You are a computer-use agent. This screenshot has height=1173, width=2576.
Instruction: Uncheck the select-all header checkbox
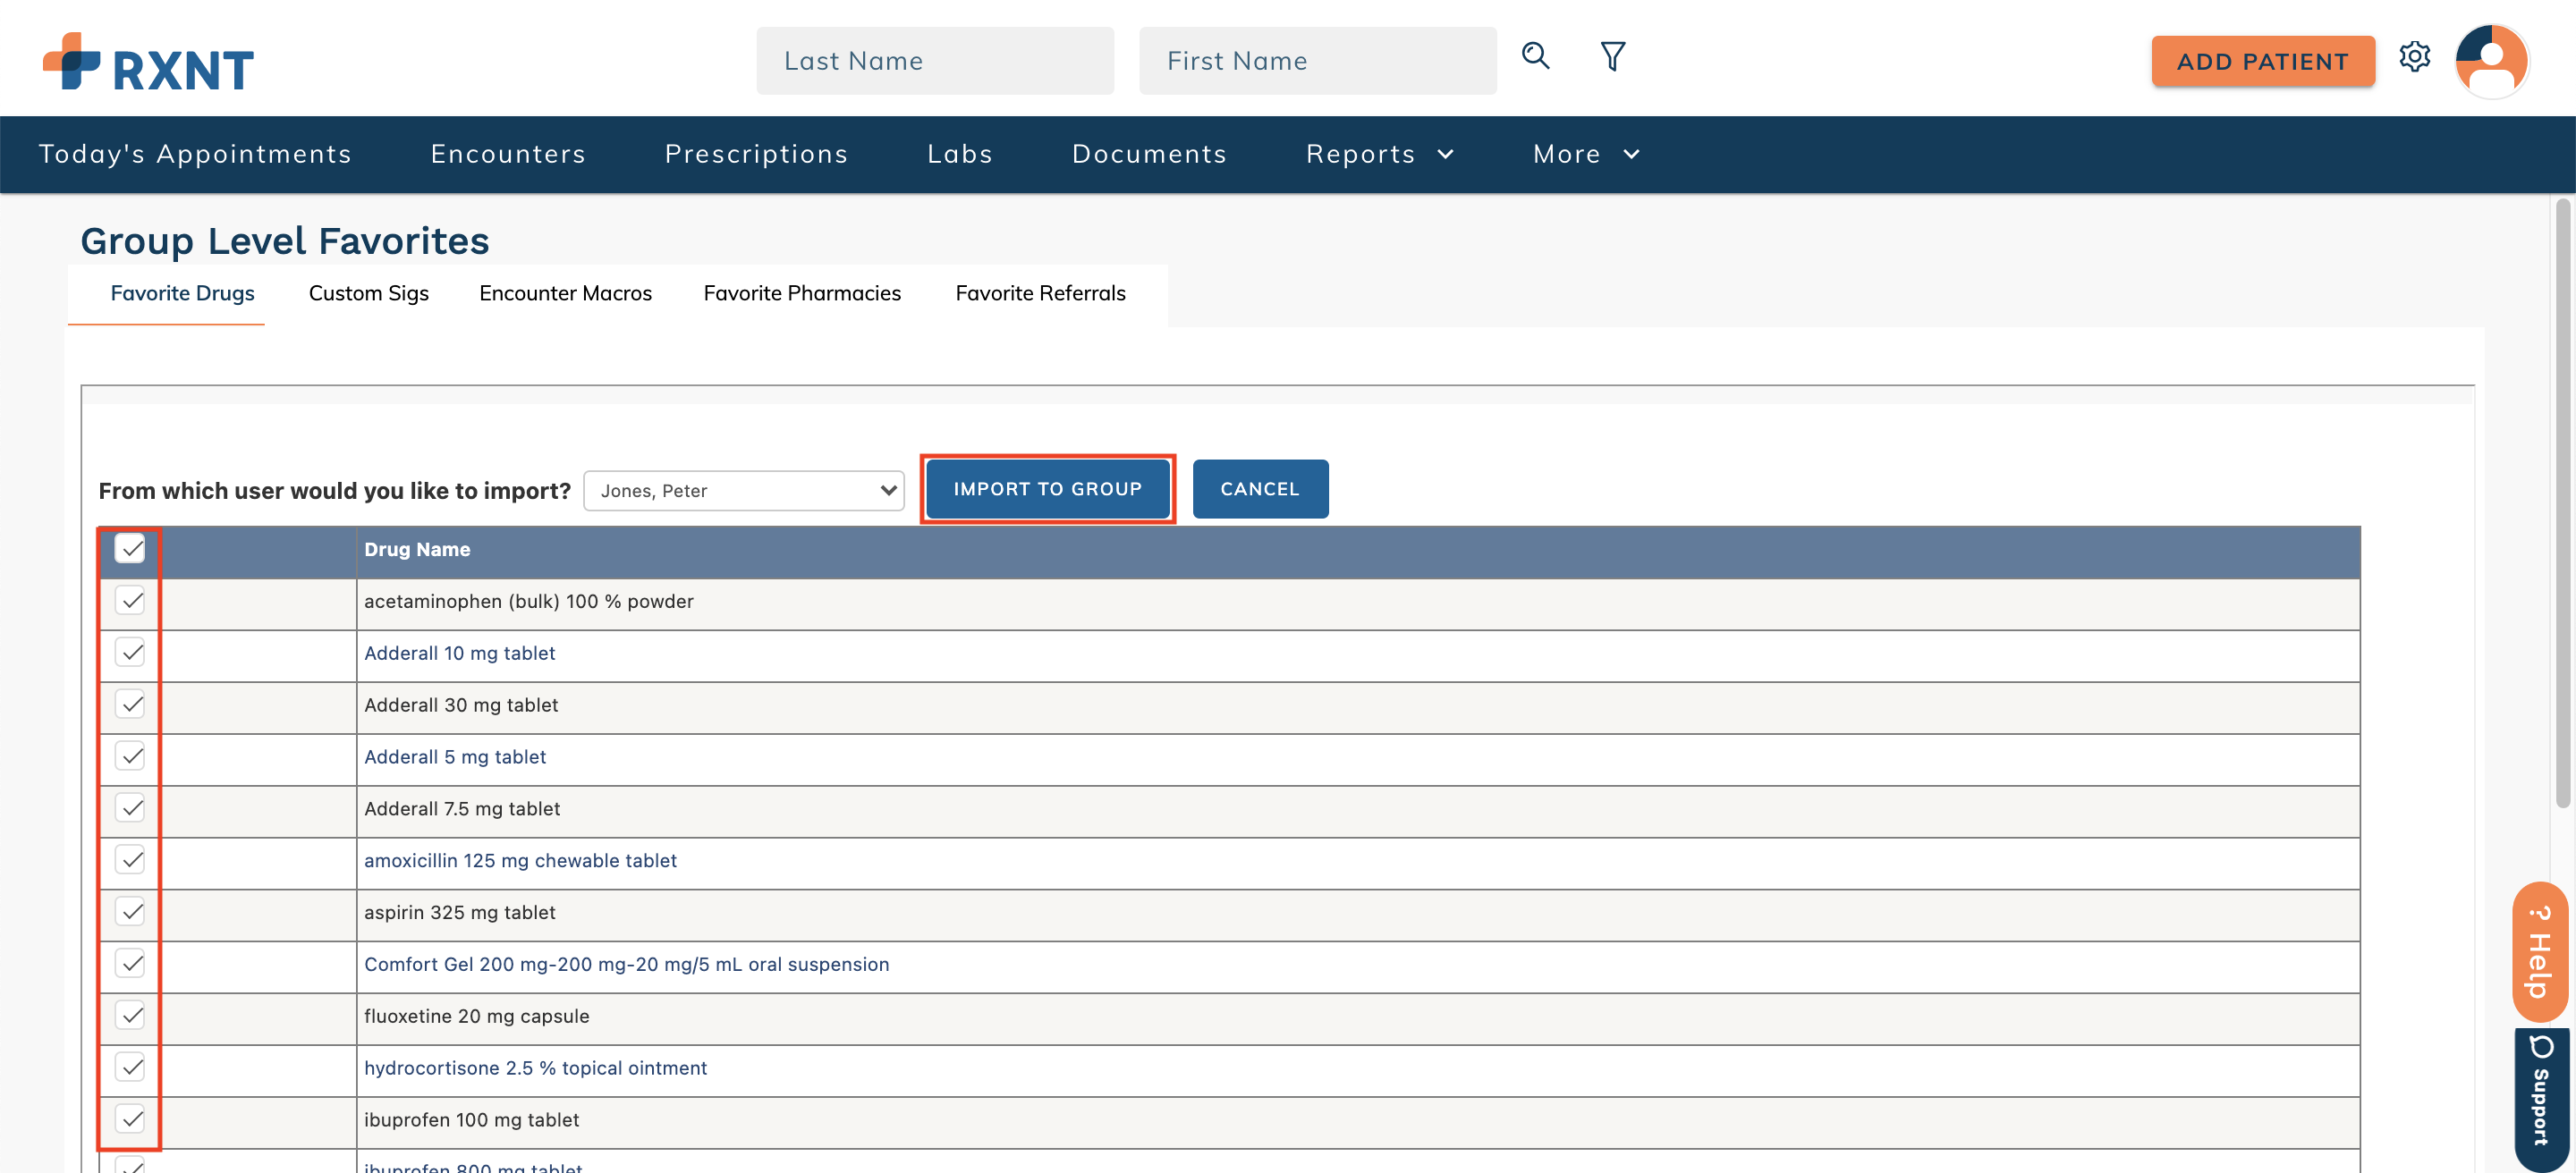click(x=130, y=549)
